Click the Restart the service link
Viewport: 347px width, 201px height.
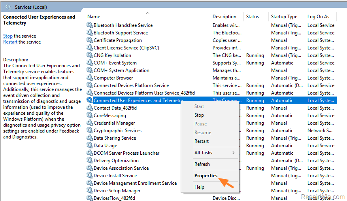coord(10,42)
